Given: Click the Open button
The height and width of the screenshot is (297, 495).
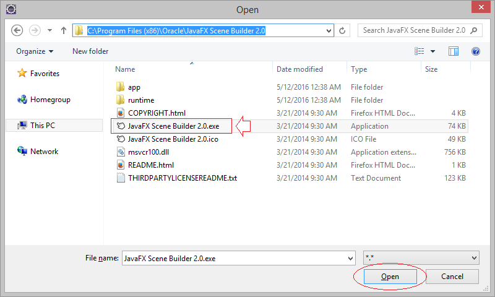Looking at the screenshot, I should (390, 277).
